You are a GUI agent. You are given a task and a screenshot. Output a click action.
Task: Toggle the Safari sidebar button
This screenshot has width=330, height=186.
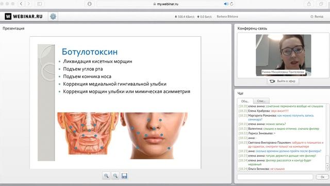pyautogui.click(x=39, y=4)
